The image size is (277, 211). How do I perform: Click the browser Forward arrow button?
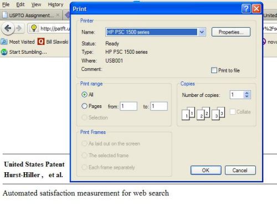click(x=19, y=28)
